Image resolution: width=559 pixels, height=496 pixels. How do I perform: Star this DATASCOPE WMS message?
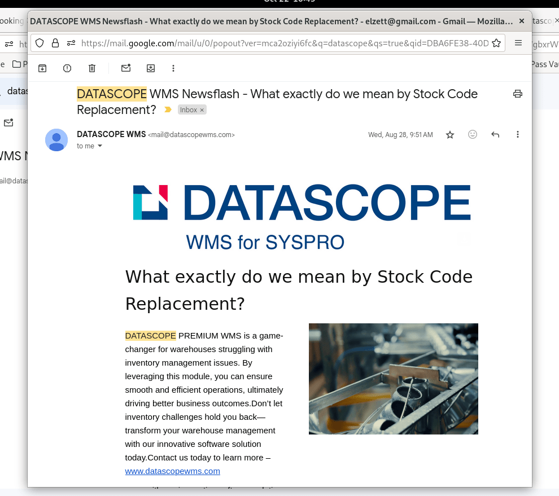point(450,135)
